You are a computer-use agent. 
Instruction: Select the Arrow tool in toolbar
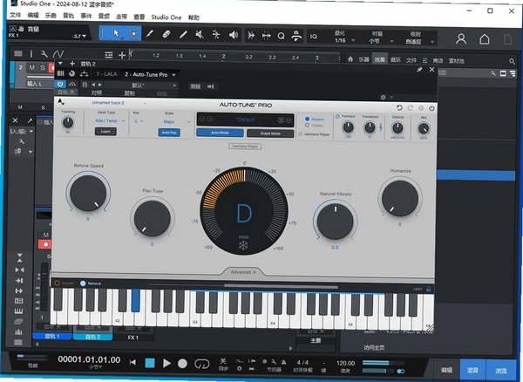coord(117,33)
